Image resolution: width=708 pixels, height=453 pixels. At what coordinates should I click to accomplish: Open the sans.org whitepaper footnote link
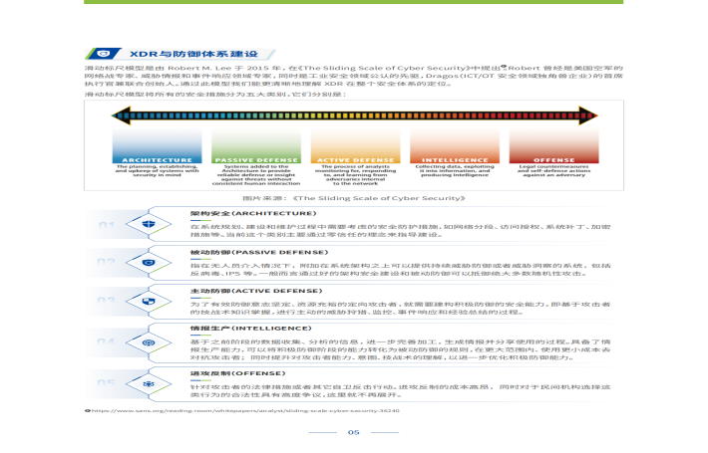tap(245, 410)
